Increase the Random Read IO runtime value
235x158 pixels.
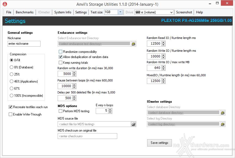point(163,42)
